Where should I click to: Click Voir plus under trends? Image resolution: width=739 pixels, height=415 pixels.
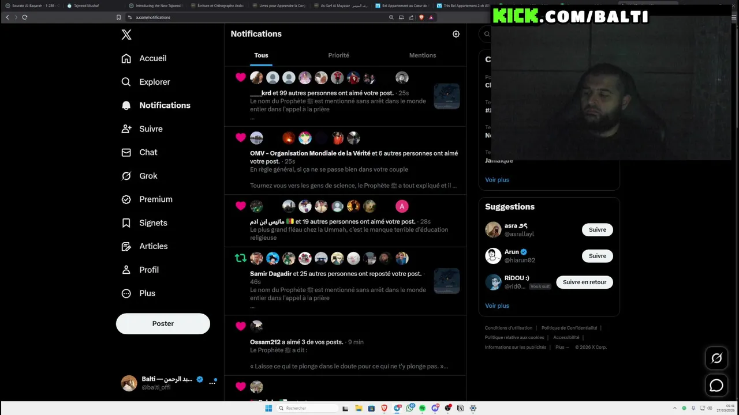tap(497, 180)
